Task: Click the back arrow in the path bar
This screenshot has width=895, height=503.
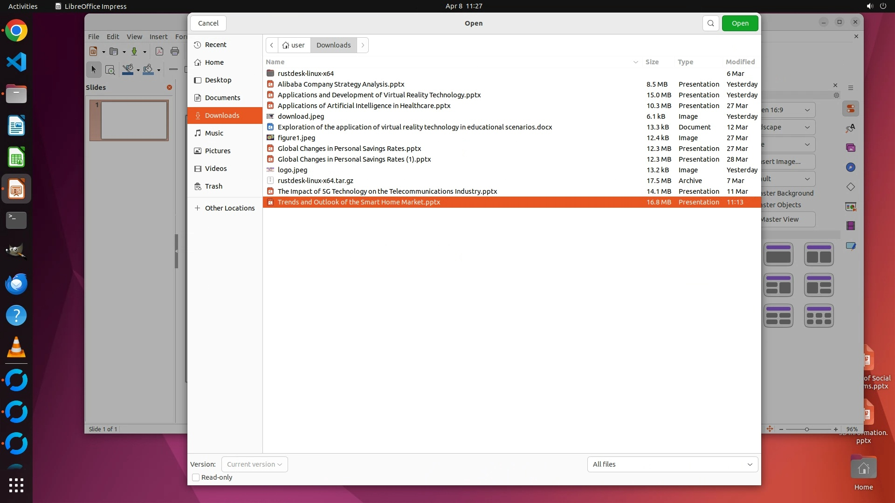Action: coord(272,45)
